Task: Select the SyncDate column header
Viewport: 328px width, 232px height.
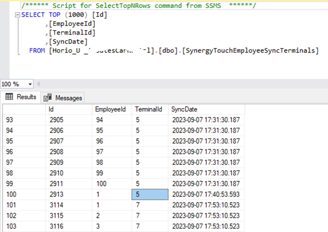Action: [x=206, y=109]
